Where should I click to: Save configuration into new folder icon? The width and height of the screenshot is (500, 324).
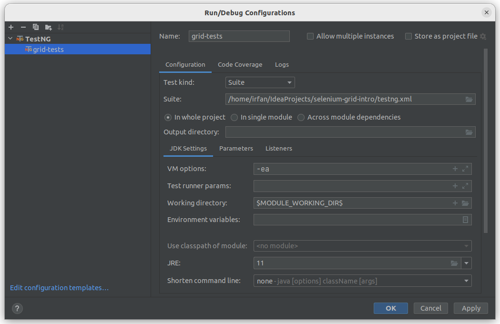tap(48, 28)
